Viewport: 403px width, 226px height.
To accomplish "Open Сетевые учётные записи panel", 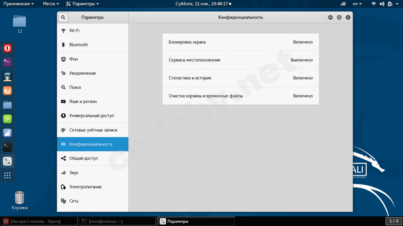I will click(93, 130).
